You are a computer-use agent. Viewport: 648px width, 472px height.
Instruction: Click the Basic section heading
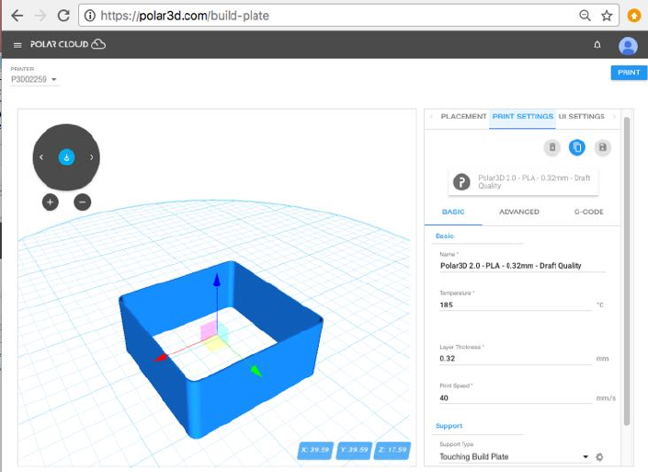click(445, 236)
